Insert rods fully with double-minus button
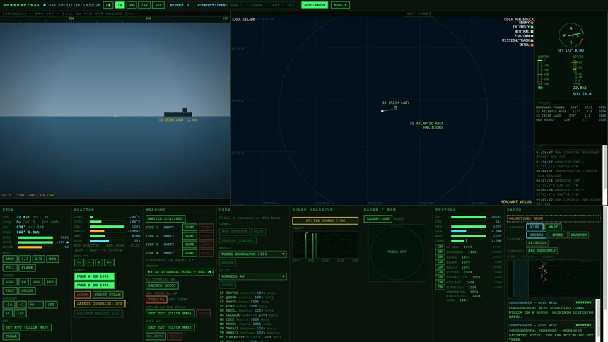The width and height of the screenshot is (608, 342). coord(79,263)
